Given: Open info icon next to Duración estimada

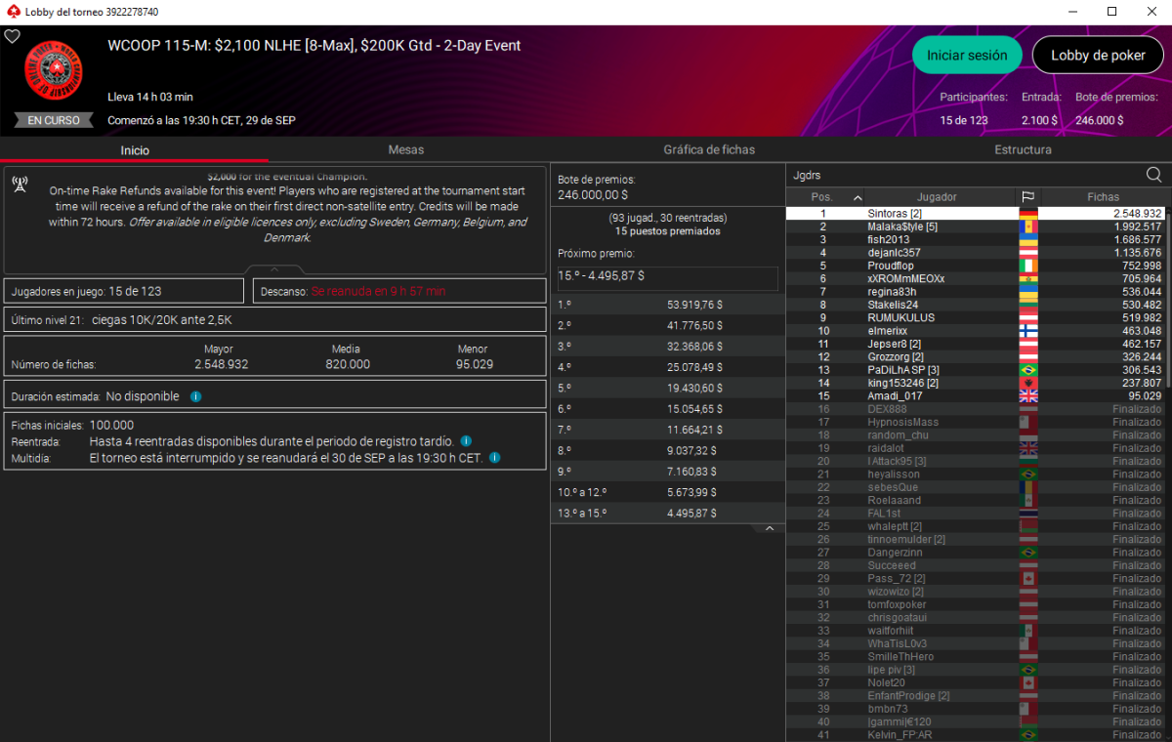Looking at the screenshot, I should point(195,396).
